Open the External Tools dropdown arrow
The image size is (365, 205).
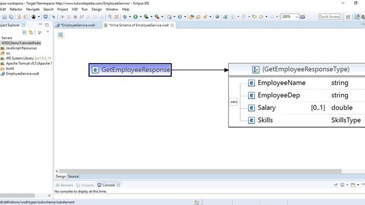tap(162, 17)
